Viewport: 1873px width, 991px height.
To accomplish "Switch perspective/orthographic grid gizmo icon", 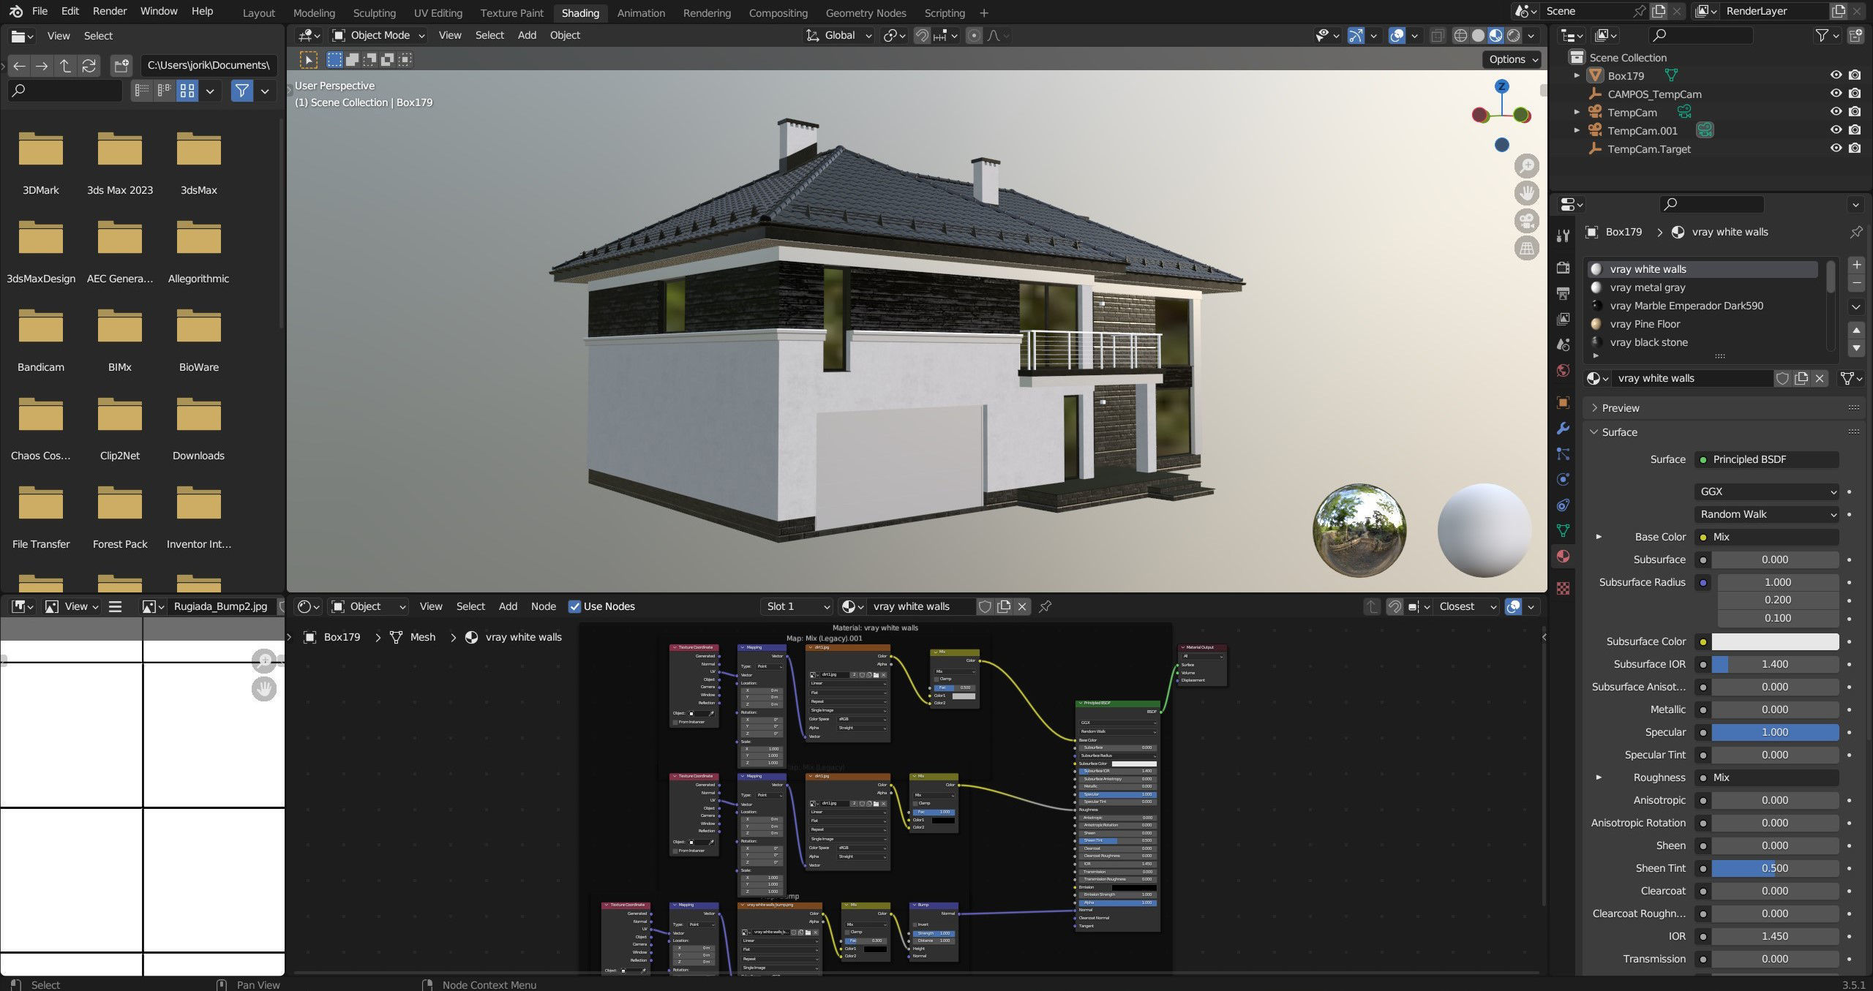I will (1527, 248).
